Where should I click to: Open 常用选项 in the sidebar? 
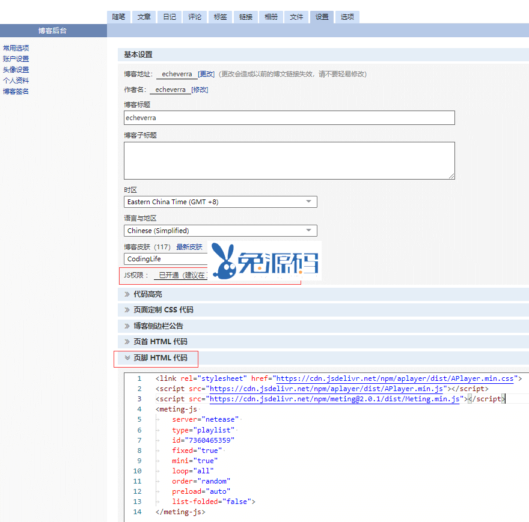(x=16, y=48)
